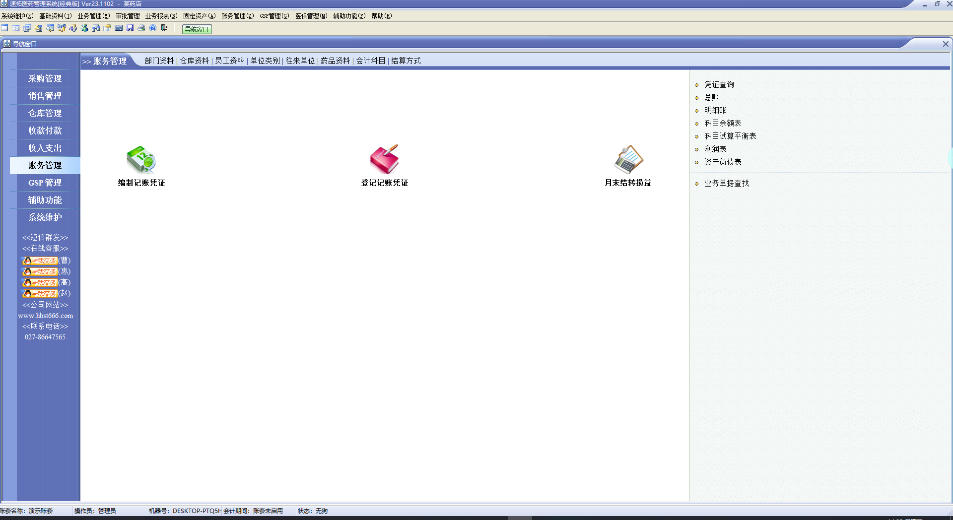Open 科目余额表 report link
The height and width of the screenshot is (520, 953).
723,123
